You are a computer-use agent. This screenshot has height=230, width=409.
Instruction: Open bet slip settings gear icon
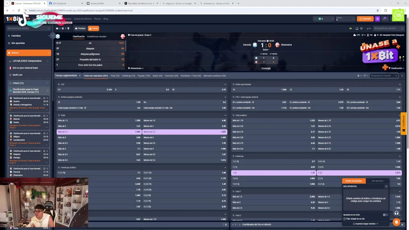click(x=386, y=186)
